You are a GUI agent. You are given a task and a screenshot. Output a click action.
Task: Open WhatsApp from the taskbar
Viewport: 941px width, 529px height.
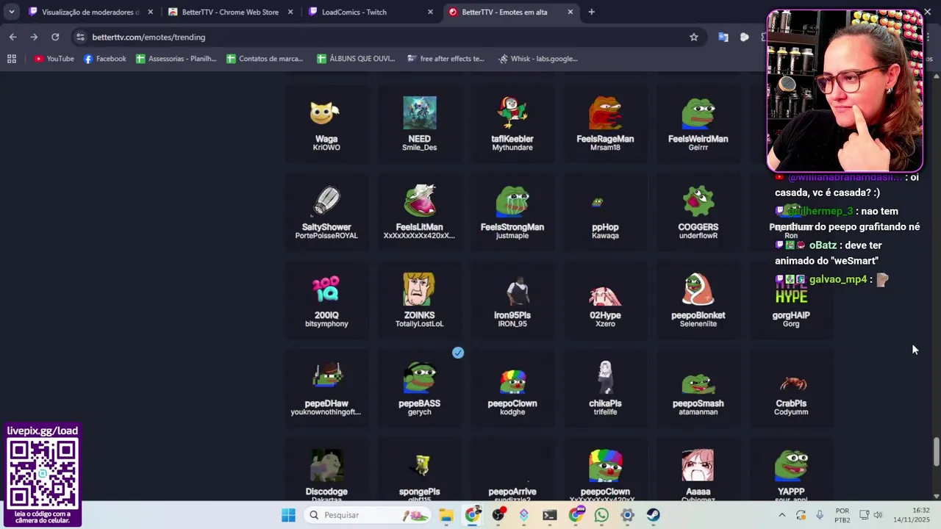click(601, 515)
